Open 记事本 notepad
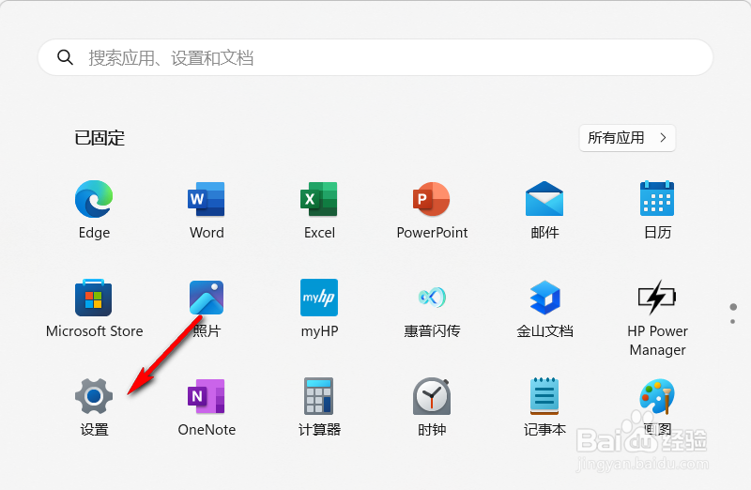This screenshot has height=490, width=751. point(544,406)
